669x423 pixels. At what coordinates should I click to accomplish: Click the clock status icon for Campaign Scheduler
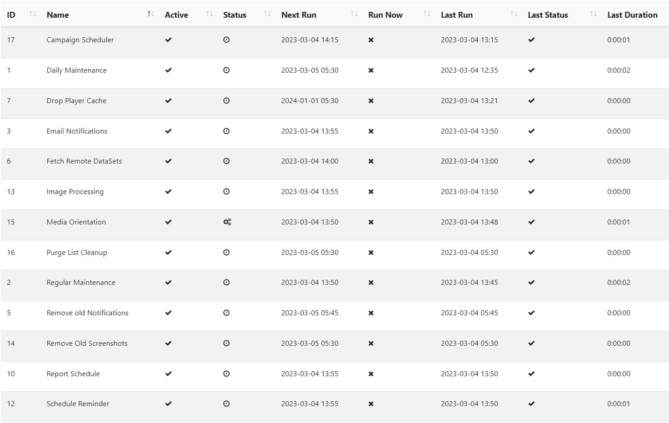(x=226, y=40)
